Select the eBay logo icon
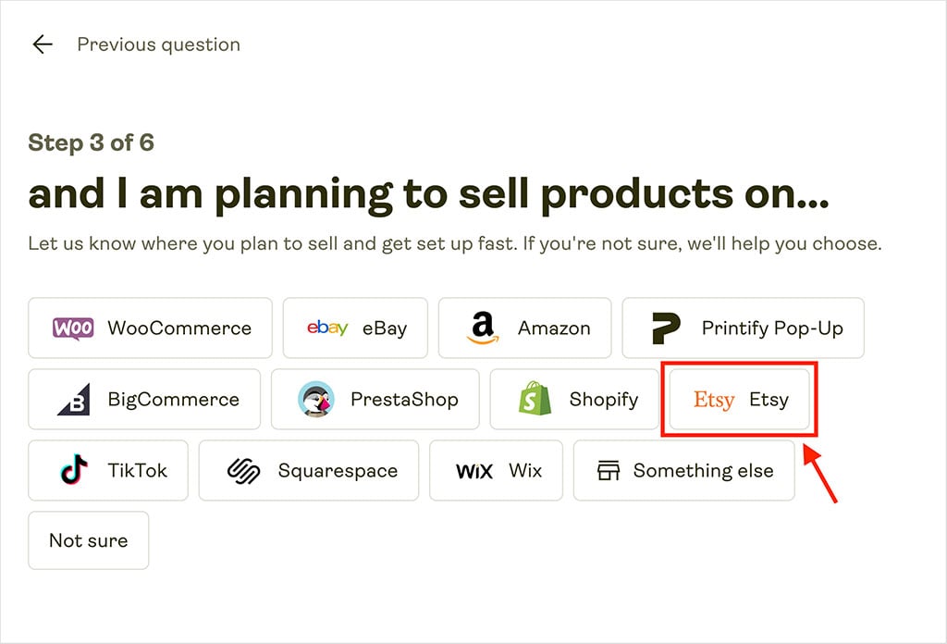Viewport: 947px width, 644px height. pyautogui.click(x=327, y=328)
